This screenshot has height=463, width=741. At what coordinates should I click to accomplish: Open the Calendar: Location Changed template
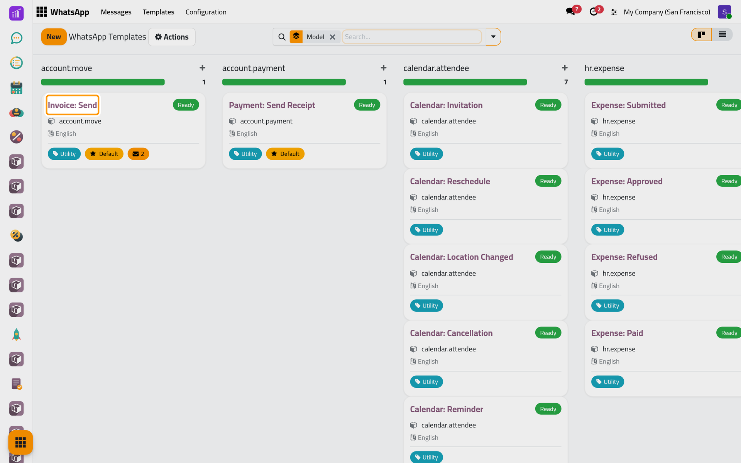coord(461,257)
